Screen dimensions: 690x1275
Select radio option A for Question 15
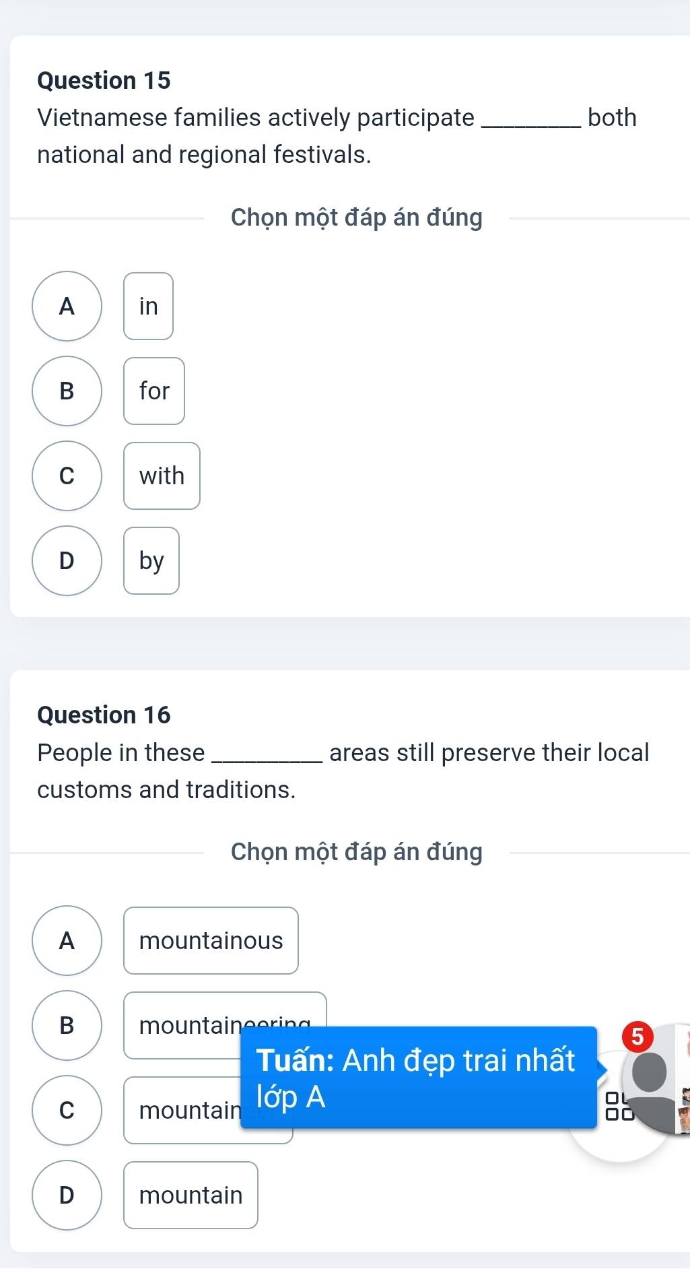67,306
